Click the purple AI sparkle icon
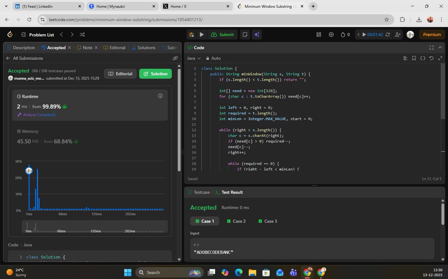Image resolution: width=448 pixels, height=279 pixels. tap(256, 34)
